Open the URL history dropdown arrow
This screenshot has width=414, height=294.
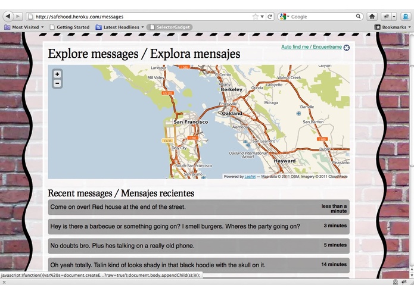262,17
